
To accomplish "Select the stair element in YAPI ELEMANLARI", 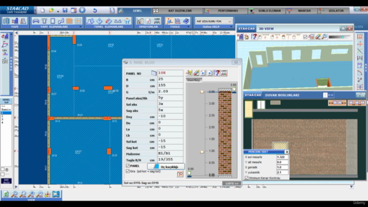I will [61, 21].
